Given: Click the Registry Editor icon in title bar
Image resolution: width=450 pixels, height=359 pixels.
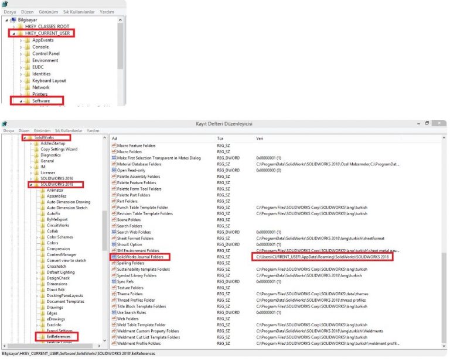Looking at the screenshot, I should (x=5, y=123).
